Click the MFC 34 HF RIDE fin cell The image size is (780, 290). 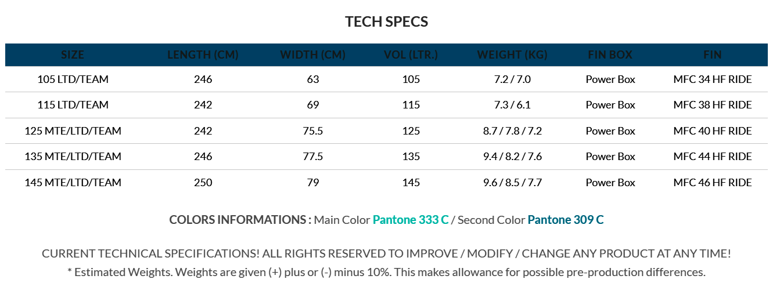tap(712, 79)
